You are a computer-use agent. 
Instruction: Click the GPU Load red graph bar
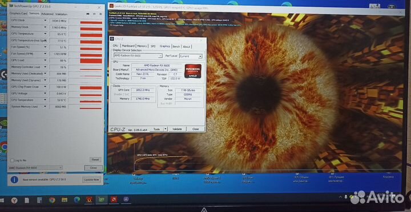(x=91, y=61)
